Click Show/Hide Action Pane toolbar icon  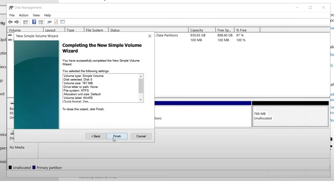[x=41, y=22]
